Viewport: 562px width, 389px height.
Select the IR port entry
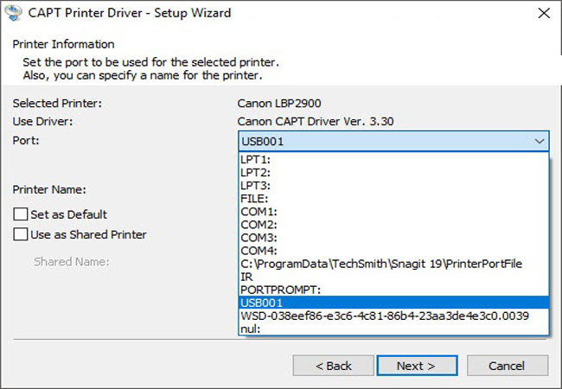(246, 277)
